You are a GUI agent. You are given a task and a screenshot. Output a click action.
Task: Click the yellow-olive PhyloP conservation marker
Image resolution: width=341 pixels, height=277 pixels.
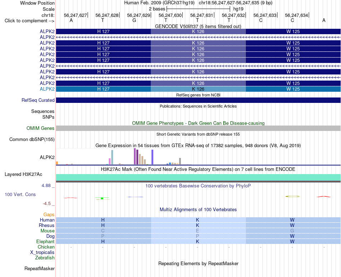[x=293, y=196]
